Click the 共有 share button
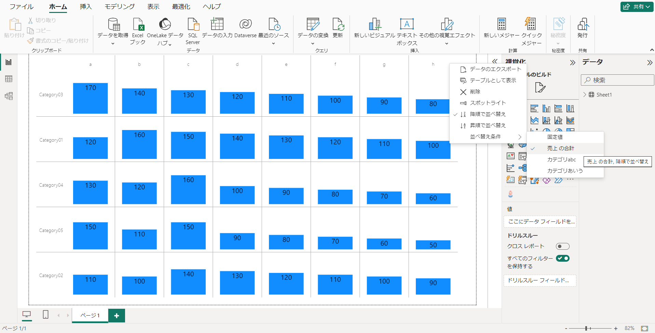This screenshot has width=655, height=333. pyautogui.click(x=637, y=6)
